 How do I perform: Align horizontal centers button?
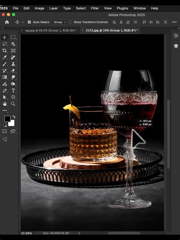tap(121, 22)
